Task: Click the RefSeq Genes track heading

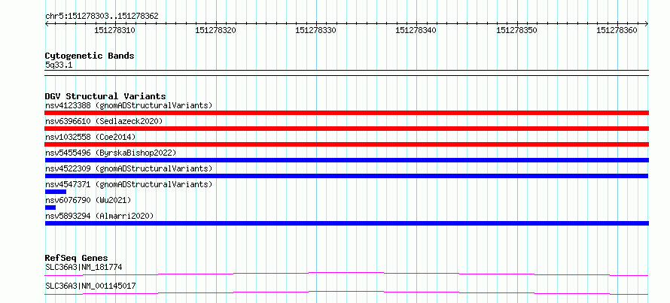Action: [x=76, y=258]
